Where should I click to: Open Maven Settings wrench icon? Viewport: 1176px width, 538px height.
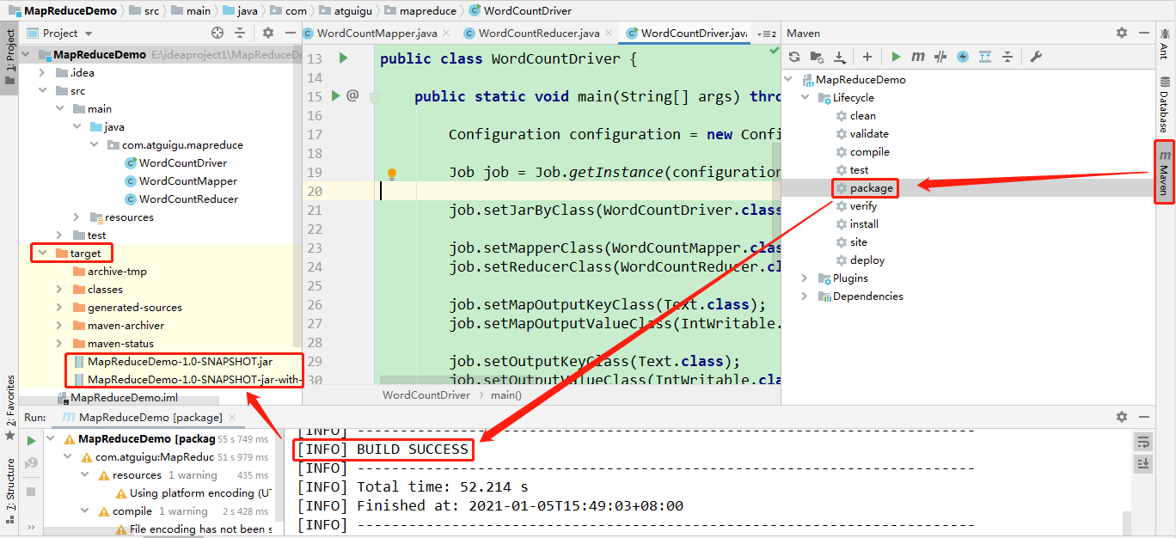coord(1036,57)
